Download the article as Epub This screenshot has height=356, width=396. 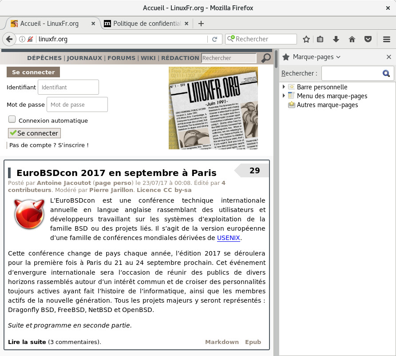coord(253,342)
